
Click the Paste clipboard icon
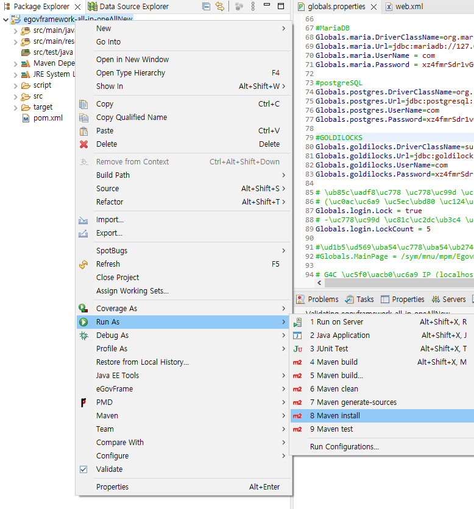point(83,131)
